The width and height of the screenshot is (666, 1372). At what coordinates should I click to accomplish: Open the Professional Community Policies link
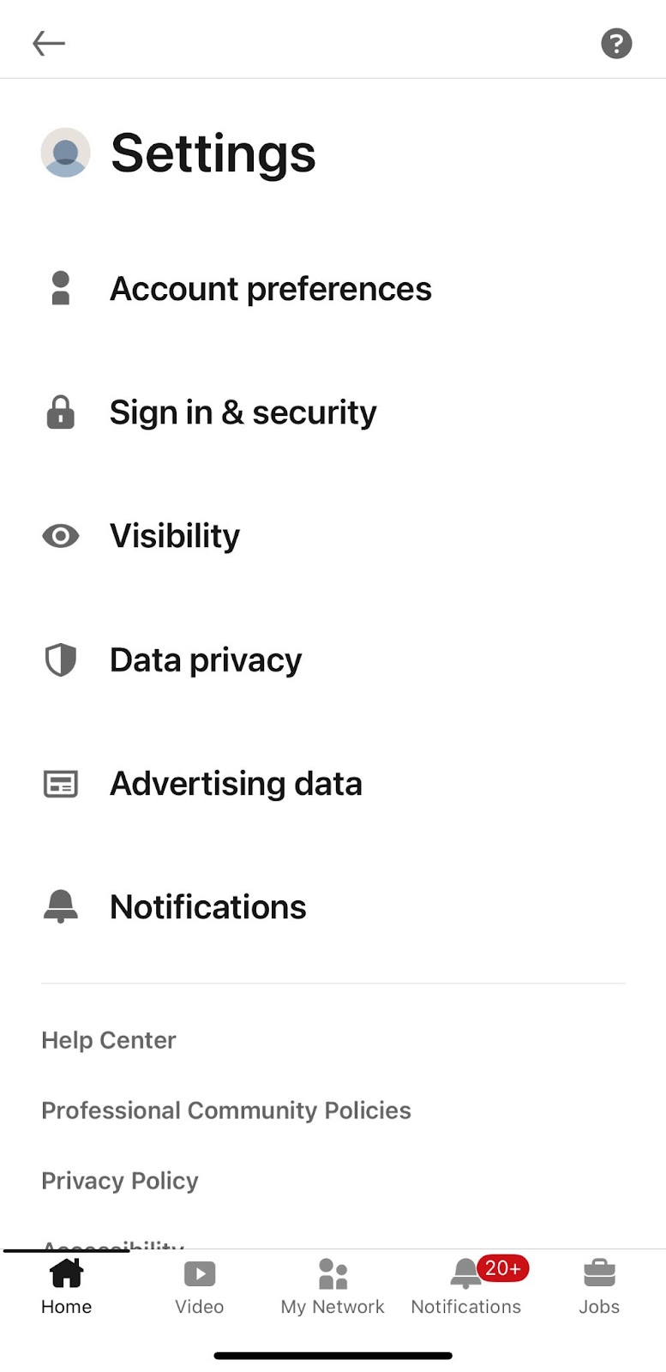pyautogui.click(x=226, y=1110)
